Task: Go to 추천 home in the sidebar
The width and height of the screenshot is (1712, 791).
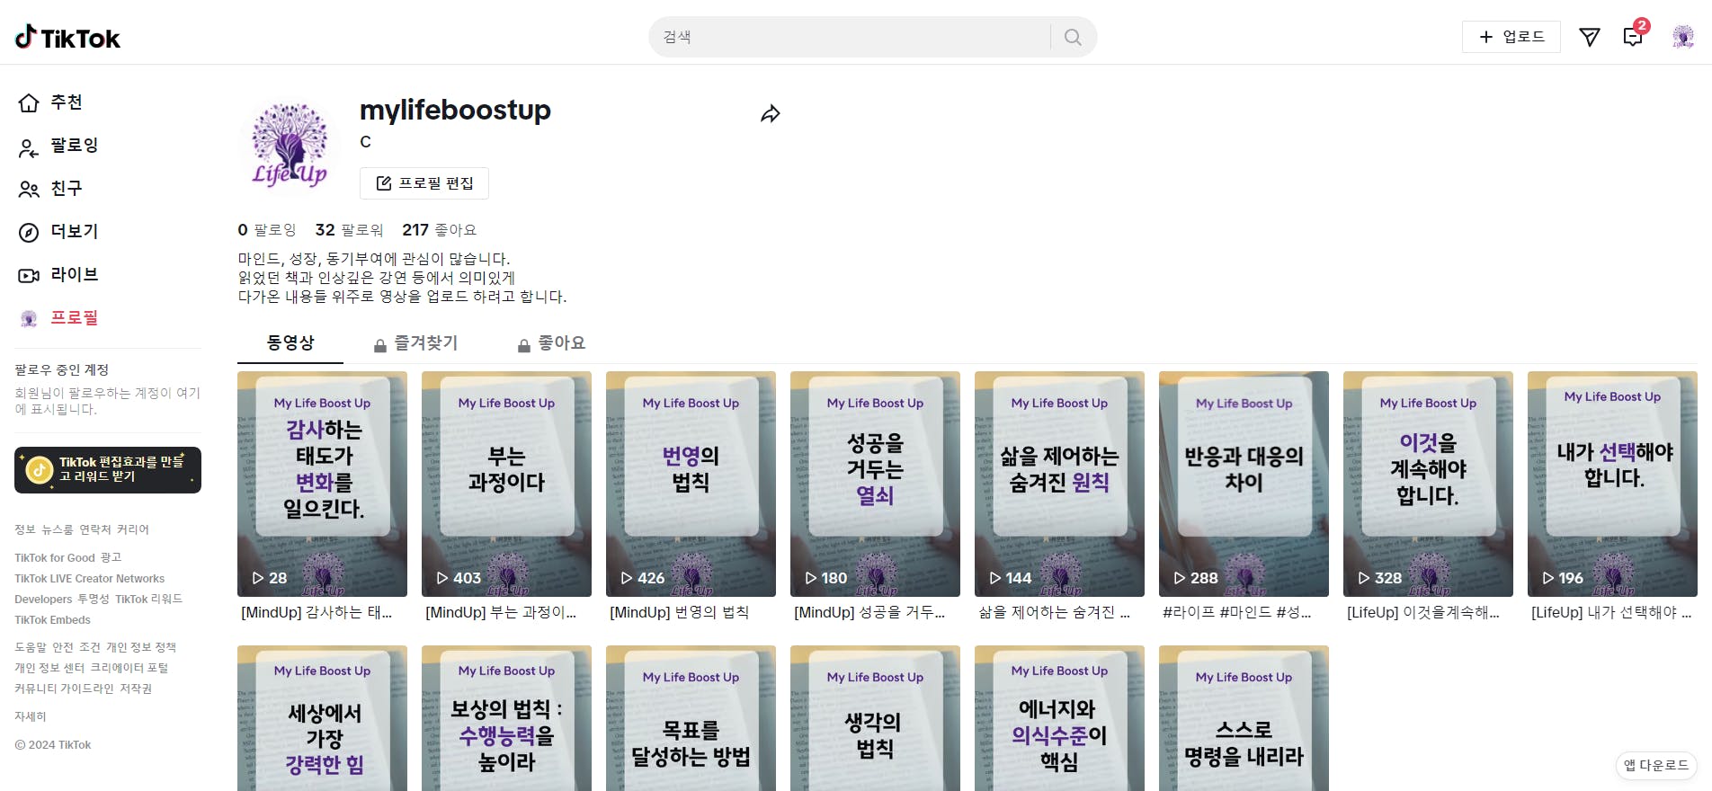Action: [50, 102]
